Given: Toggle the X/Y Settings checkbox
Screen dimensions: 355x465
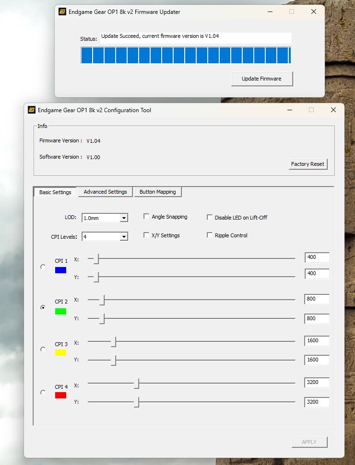Looking at the screenshot, I should [146, 235].
